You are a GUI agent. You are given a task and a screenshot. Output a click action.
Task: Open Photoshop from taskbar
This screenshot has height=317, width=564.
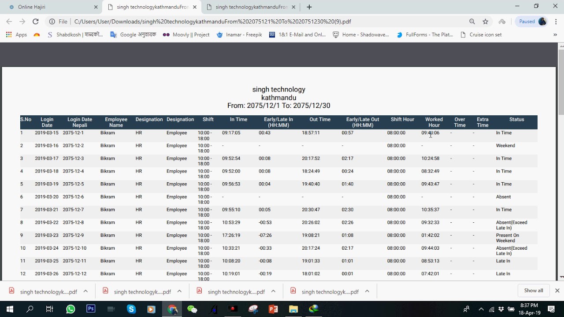pos(91,309)
